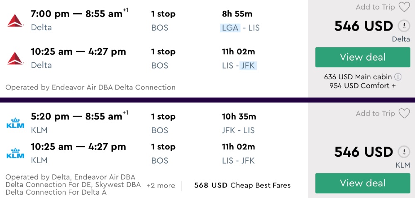Click the info icon beside Delta 546 USD
This screenshot has width=415, height=198.
point(403,26)
